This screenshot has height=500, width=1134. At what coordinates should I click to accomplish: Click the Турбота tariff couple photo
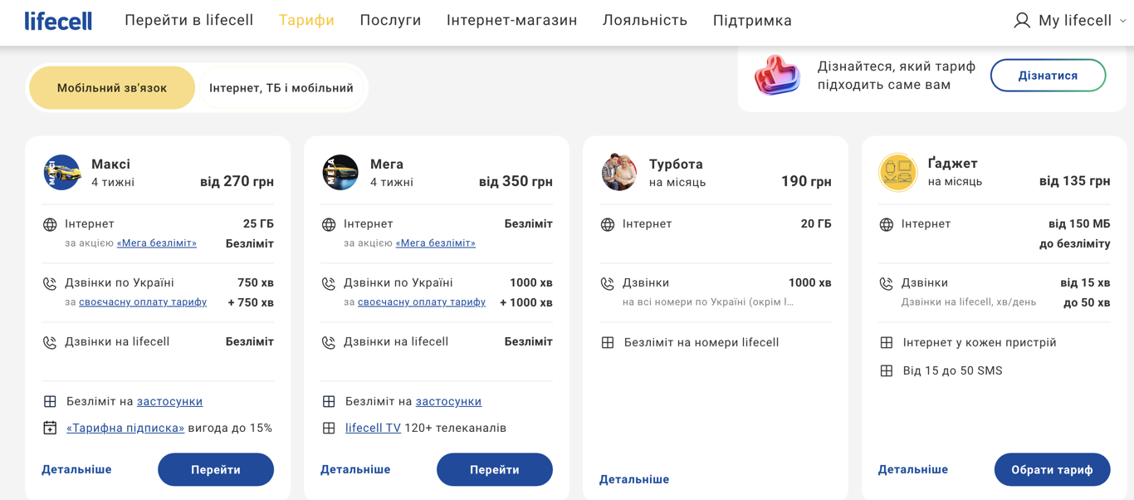pyautogui.click(x=619, y=173)
